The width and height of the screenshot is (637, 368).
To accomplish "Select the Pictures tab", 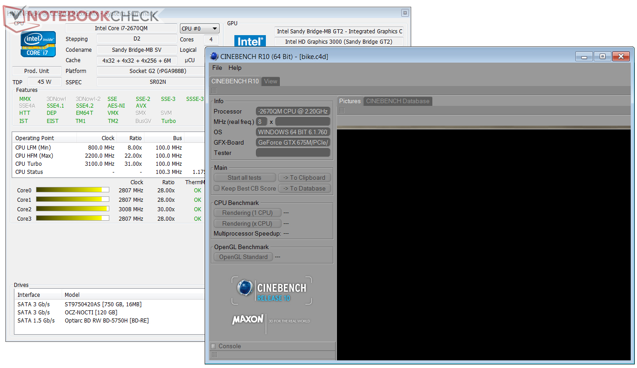I will tap(350, 101).
